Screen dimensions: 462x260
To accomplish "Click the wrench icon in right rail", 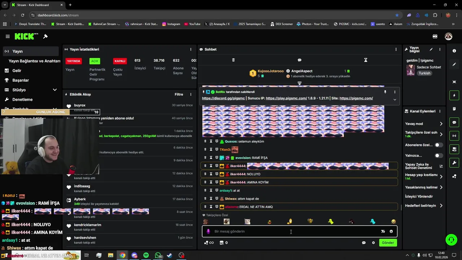I will [454, 162].
